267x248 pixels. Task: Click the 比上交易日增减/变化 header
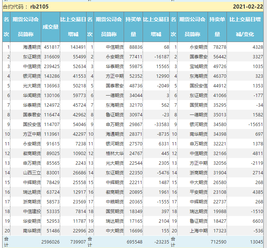click(x=245, y=27)
